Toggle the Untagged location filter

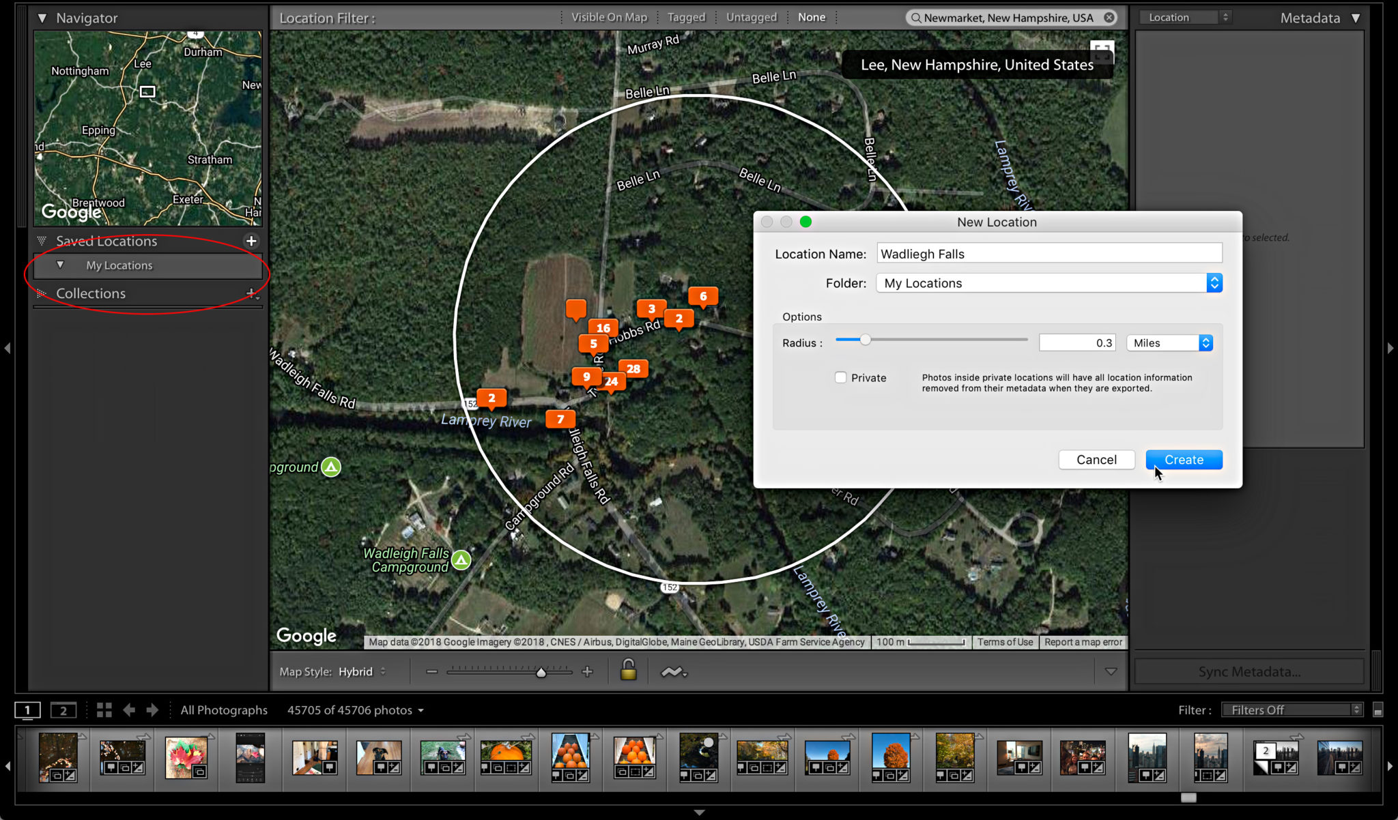tap(750, 17)
